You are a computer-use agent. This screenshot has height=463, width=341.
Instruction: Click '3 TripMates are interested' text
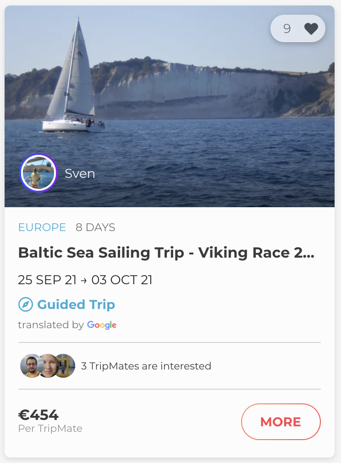tap(146, 366)
